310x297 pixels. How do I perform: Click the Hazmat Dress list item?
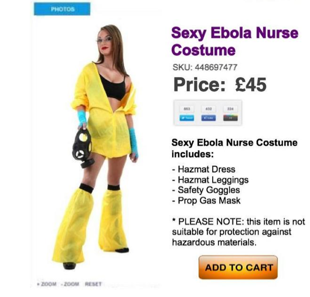[204, 169]
